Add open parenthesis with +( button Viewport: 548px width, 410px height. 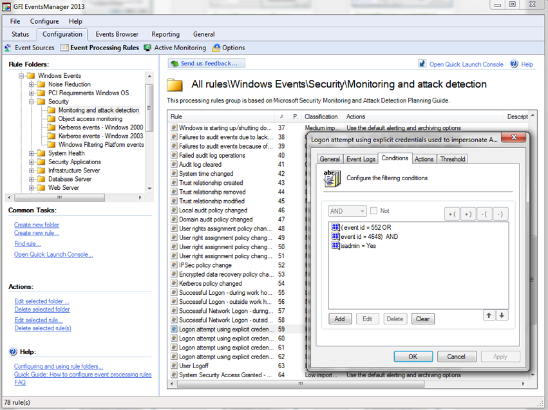point(452,214)
